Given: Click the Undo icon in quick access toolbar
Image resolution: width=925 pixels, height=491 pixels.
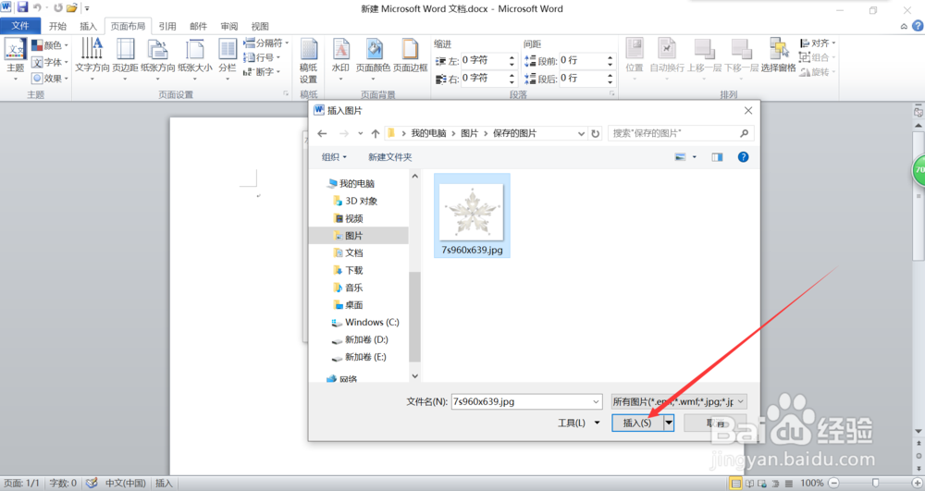Looking at the screenshot, I should point(37,7).
